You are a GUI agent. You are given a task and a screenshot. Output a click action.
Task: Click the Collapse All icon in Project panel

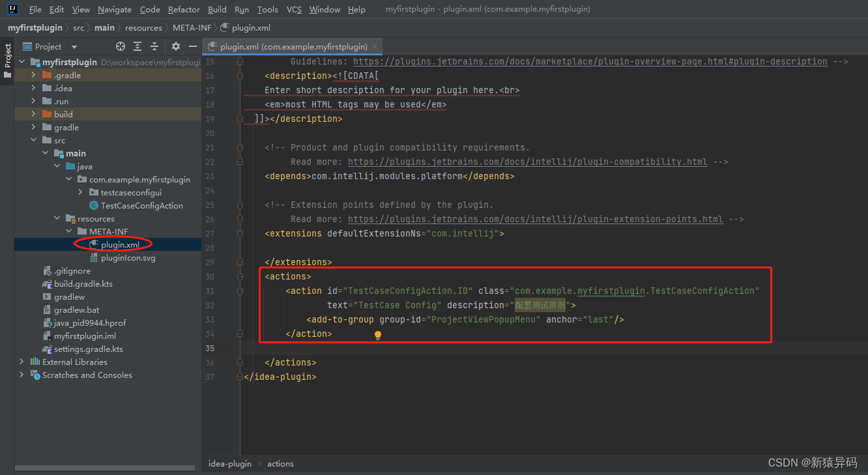(154, 46)
